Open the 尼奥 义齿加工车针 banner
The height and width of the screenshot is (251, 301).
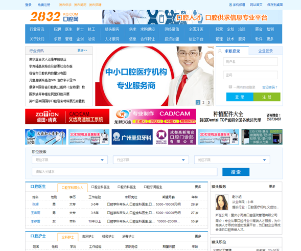coord(45,136)
